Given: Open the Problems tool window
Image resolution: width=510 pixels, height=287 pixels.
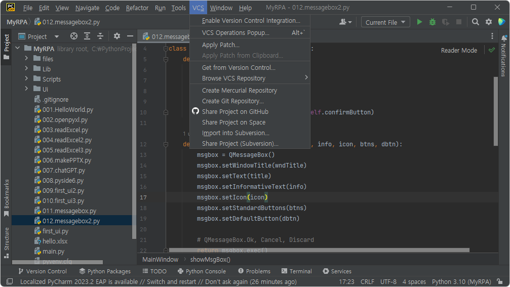Looking at the screenshot, I should pyautogui.click(x=254, y=271).
